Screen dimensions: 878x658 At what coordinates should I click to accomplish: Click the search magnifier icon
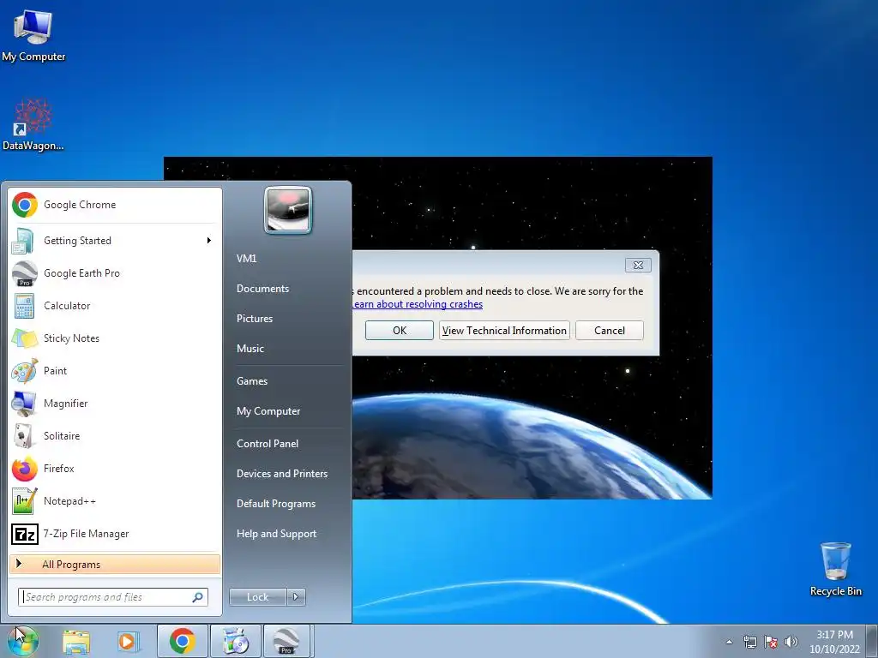pos(198,597)
